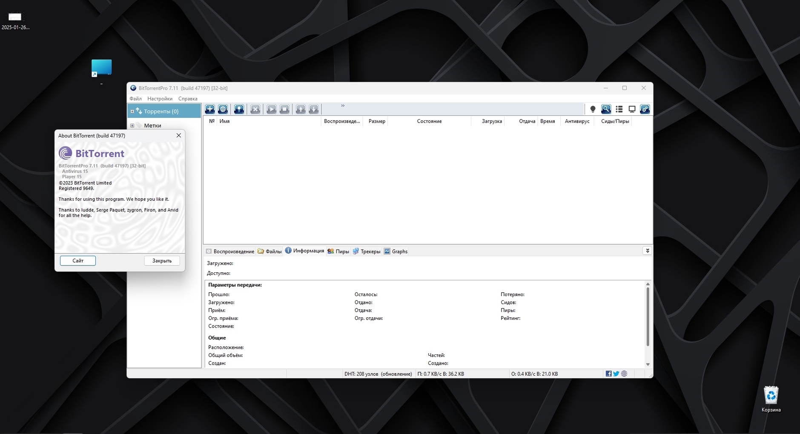The width and height of the screenshot is (800, 434).
Task: Click the search magnifier icon in toolbar
Action: pos(606,109)
